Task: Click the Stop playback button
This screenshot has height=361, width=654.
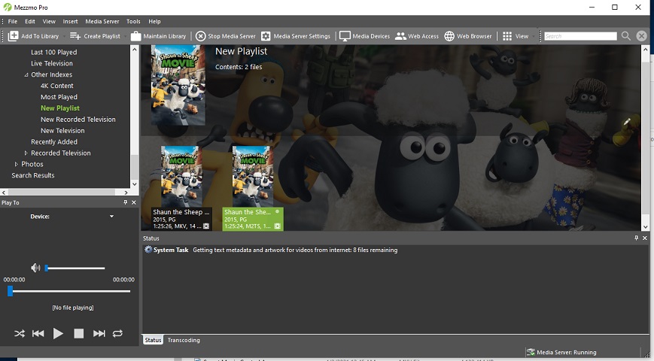Action: click(79, 333)
